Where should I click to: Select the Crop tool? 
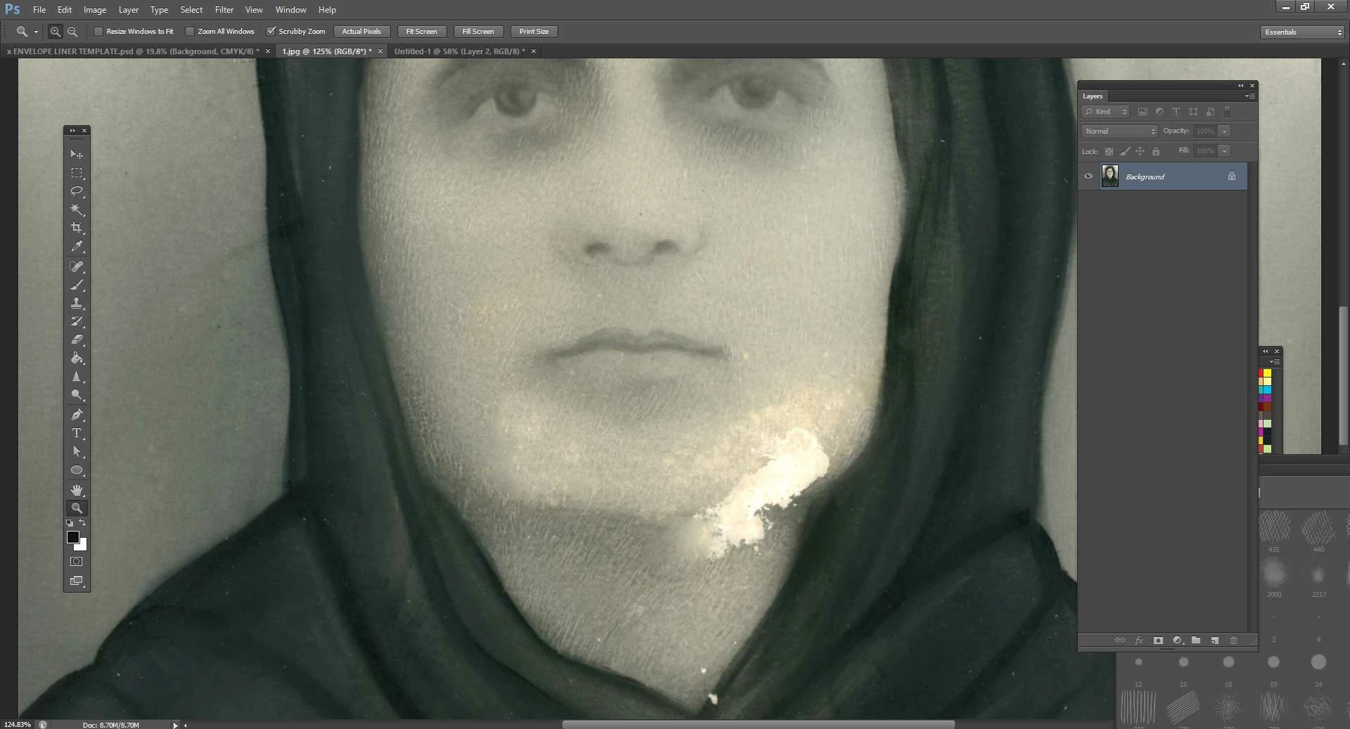pos(77,228)
